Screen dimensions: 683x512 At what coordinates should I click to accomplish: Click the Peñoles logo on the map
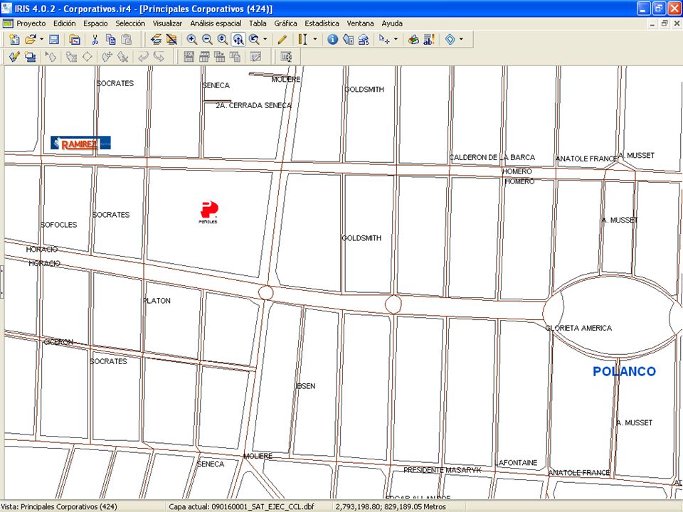(208, 212)
